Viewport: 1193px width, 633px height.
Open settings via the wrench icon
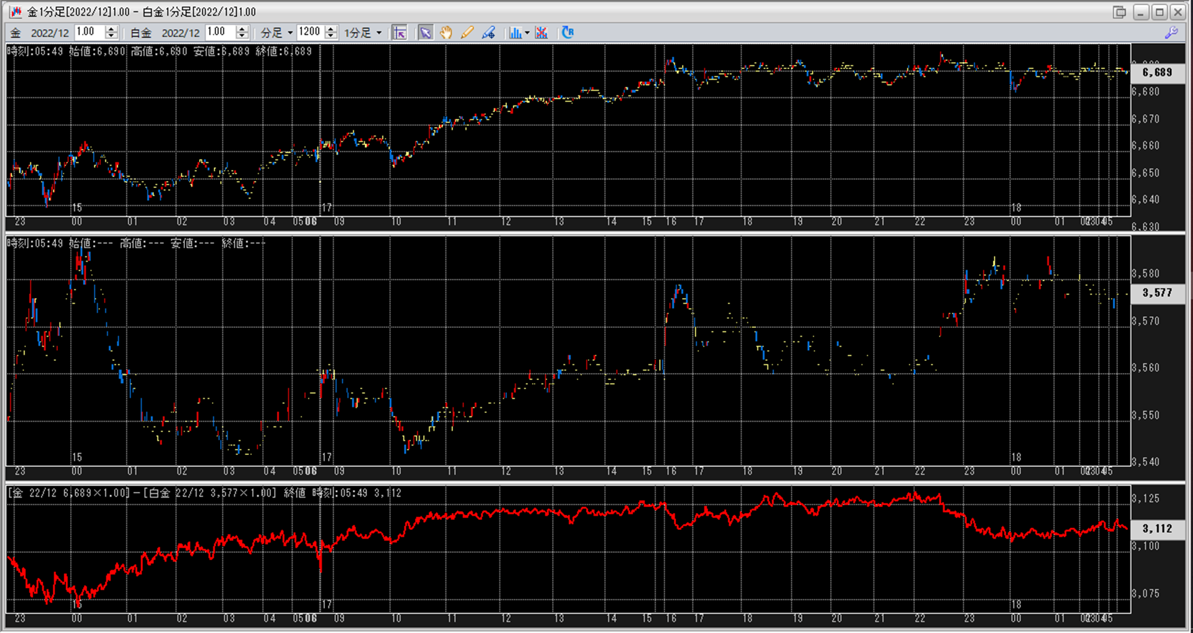click(1171, 33)
